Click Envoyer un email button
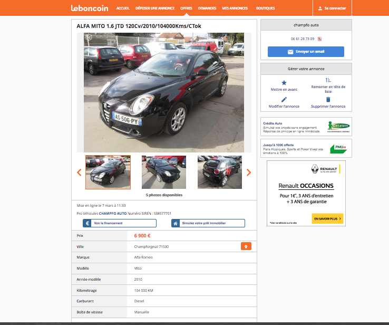Image resolution: width=389 pixels, height=325 pixels. tap(306, 52)
